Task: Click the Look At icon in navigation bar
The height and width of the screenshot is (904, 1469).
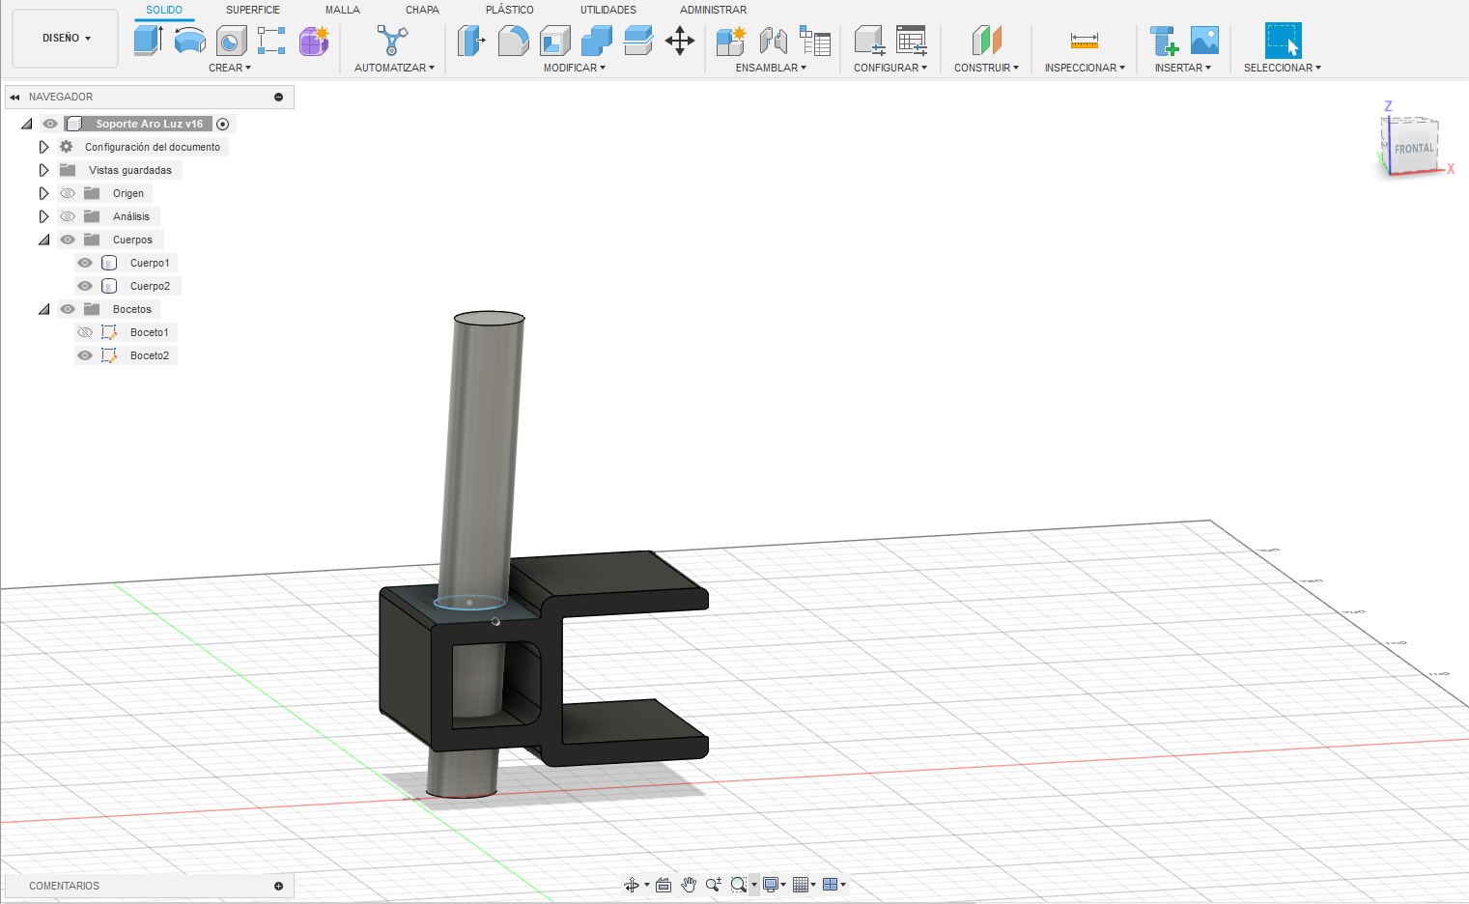Action: pos(664,885)
